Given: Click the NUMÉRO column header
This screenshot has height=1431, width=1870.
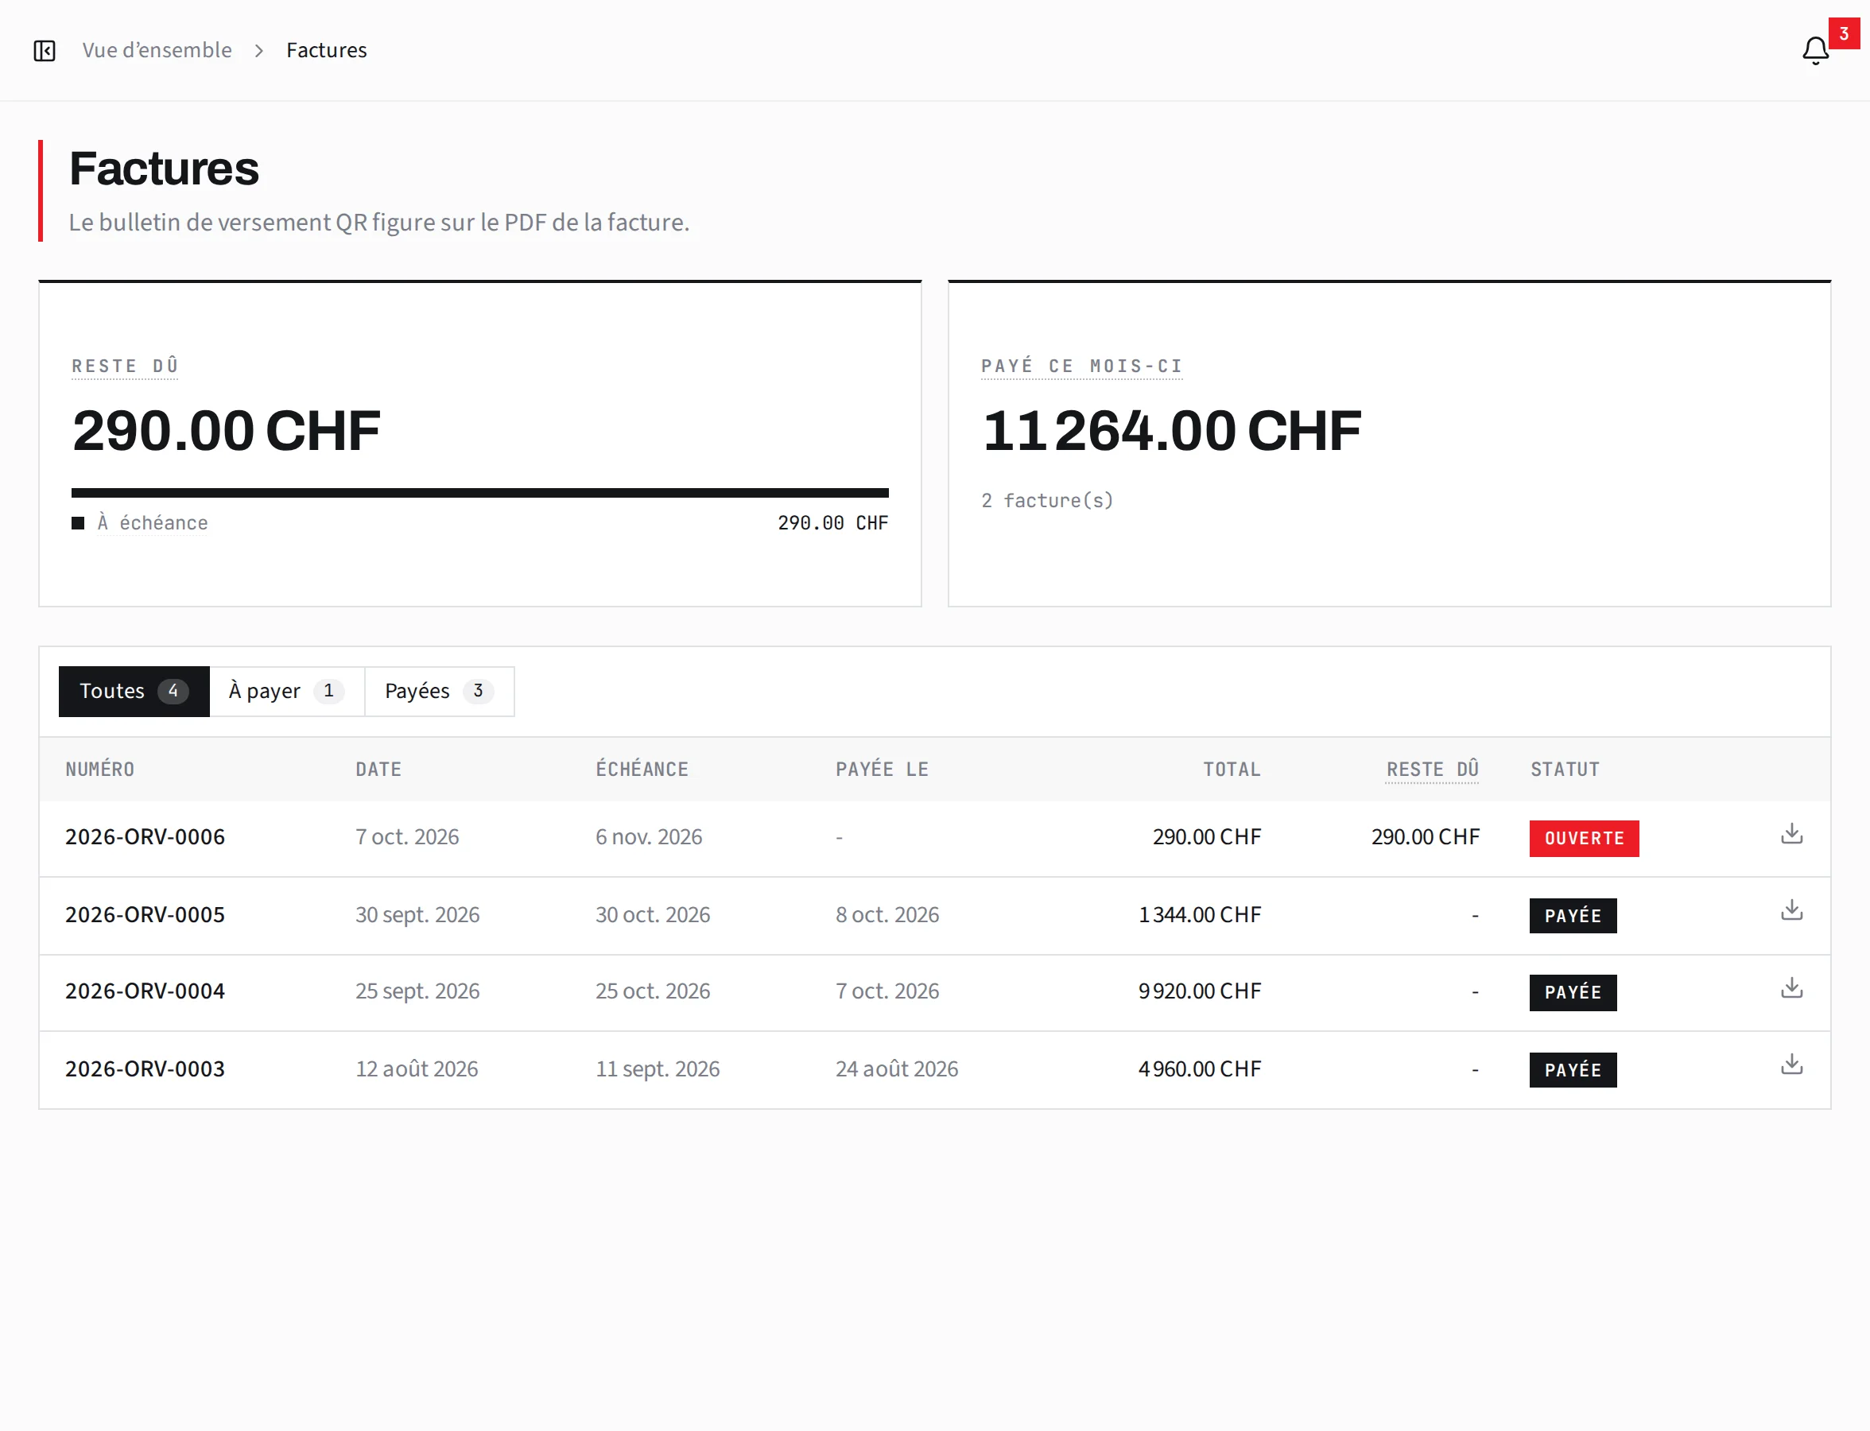Looking at the screenshot, I should [99, 770].
